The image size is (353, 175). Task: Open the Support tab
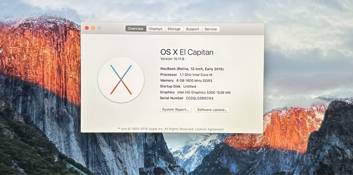pos(192,29)
